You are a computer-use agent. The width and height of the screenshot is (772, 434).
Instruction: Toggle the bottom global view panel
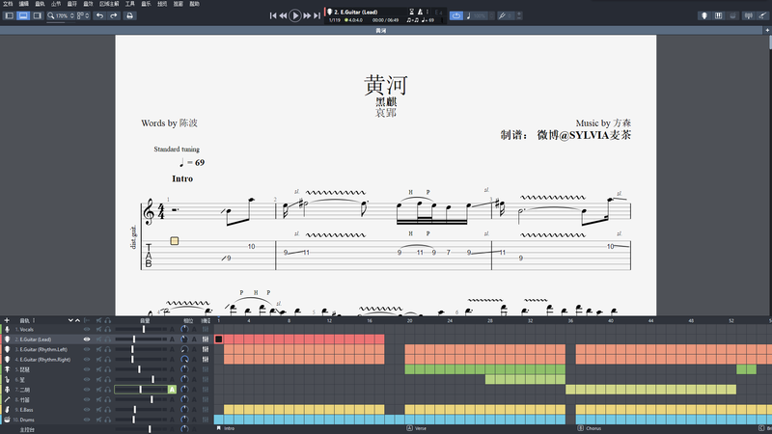pyautogui.click(x=23, y=15)
